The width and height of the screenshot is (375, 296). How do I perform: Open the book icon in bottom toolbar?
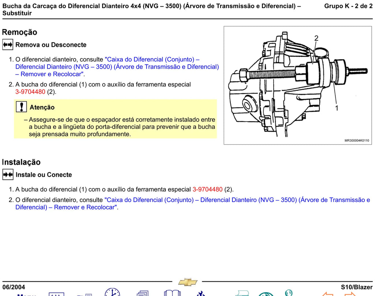172,293
